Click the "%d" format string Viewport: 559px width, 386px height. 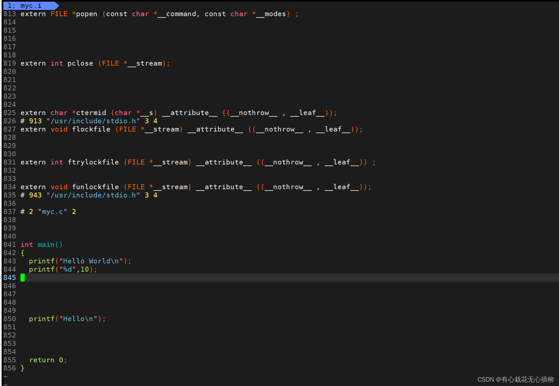[68, 269]
